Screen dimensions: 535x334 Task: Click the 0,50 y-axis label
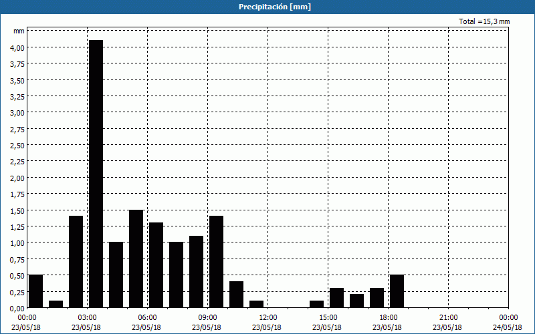click(x=17, y=276)
